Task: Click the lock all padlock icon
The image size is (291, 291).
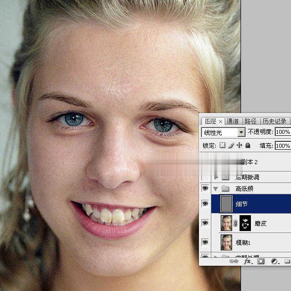Action: coord(247,145)
